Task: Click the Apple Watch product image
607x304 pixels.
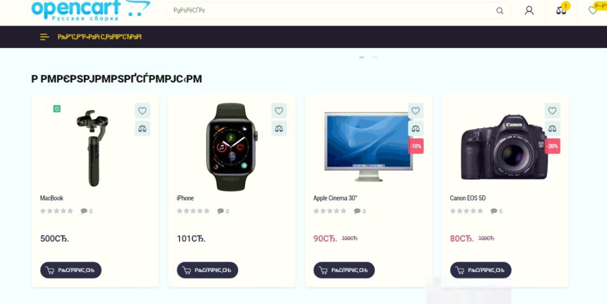Action: point(232,147)
